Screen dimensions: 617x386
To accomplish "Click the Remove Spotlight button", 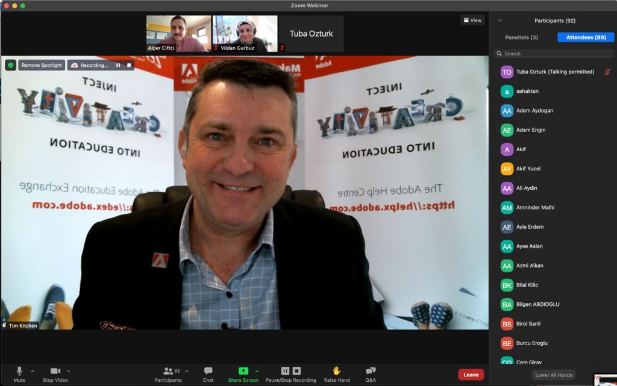I will pos(42,65).
